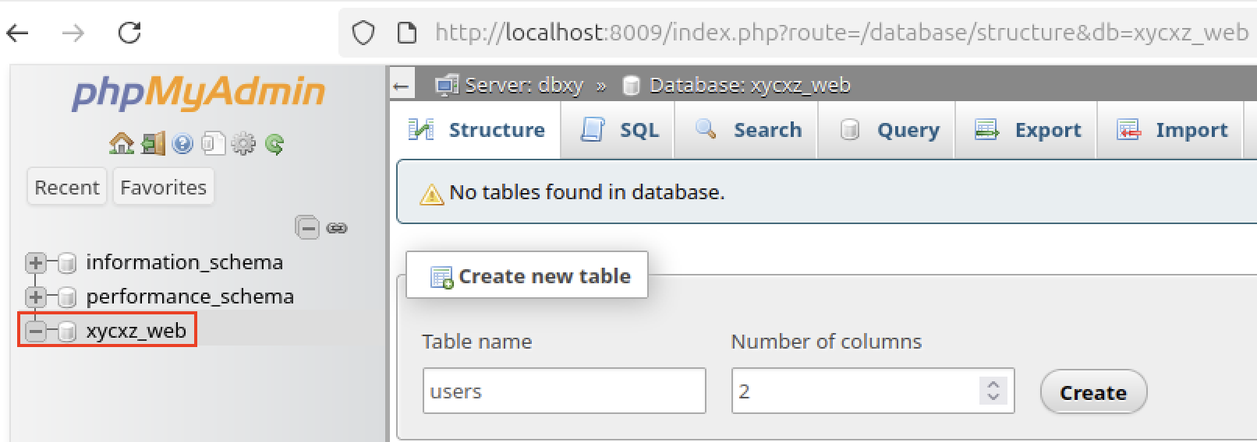Click the server icon in the breadcrumb
1257x442 pixels.
pos(447,85)
